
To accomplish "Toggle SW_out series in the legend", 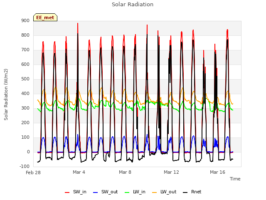I will pos(105,192).
